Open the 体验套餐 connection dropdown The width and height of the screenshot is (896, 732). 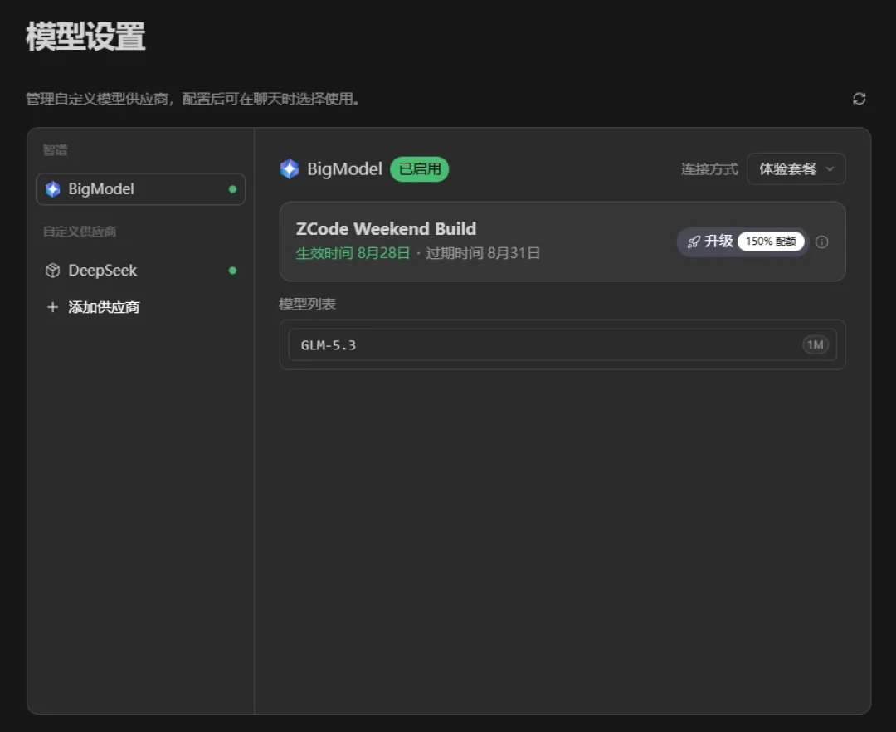[x=796, y=169]
